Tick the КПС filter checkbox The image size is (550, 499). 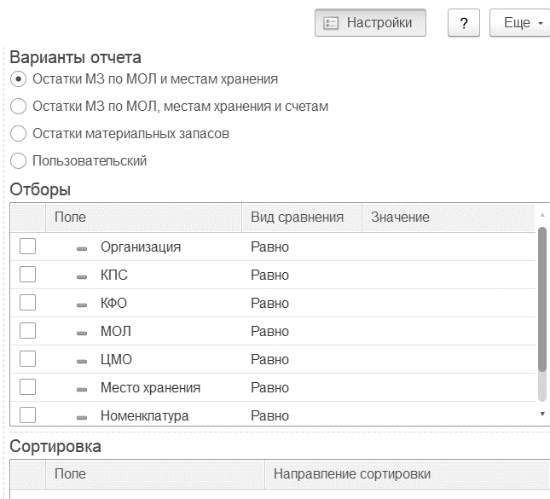[27, 274]
